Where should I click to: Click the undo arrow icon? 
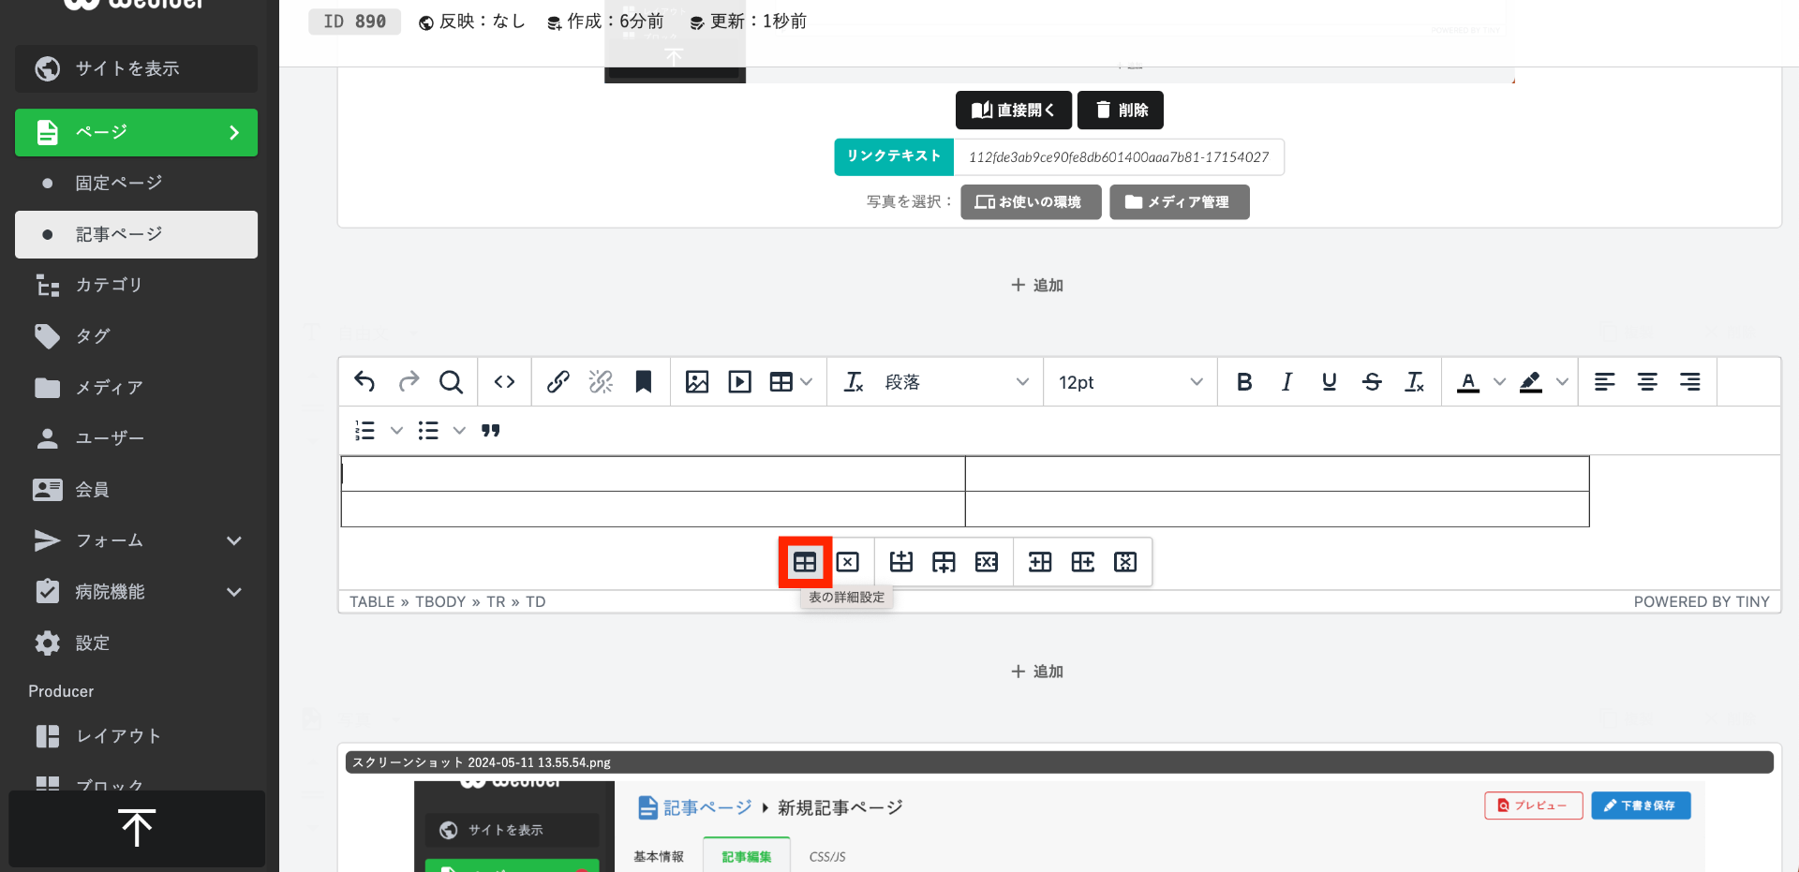click(x=364, y=382)
